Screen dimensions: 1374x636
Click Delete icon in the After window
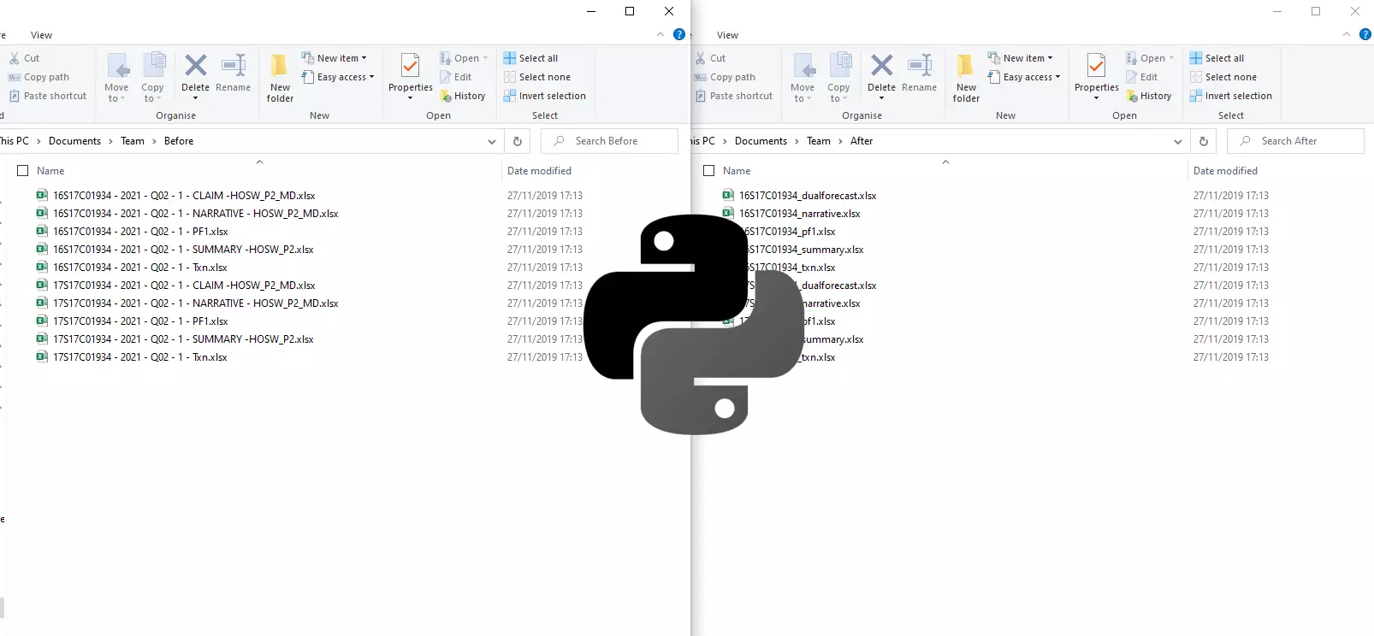[x=881, y=66]
